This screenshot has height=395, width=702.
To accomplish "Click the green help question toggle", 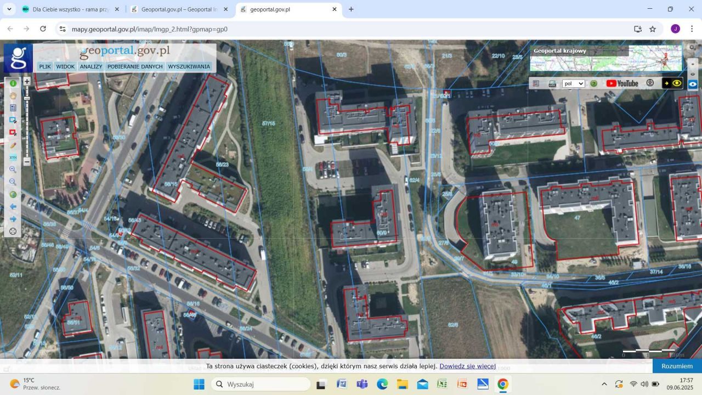I will (593, 83).
